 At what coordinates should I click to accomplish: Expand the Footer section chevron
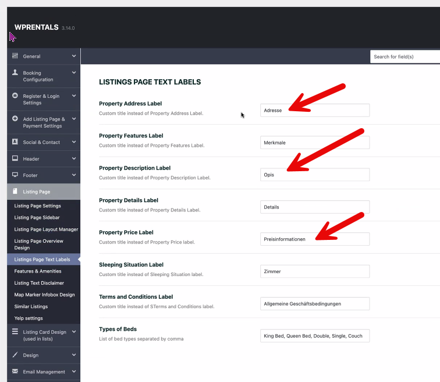[74, 175]
